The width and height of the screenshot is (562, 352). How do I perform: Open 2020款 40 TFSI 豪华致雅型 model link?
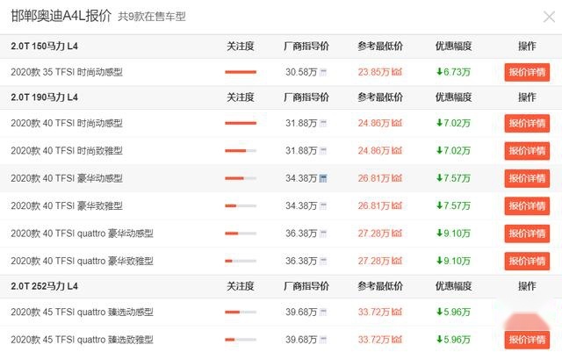coord(67,206)
